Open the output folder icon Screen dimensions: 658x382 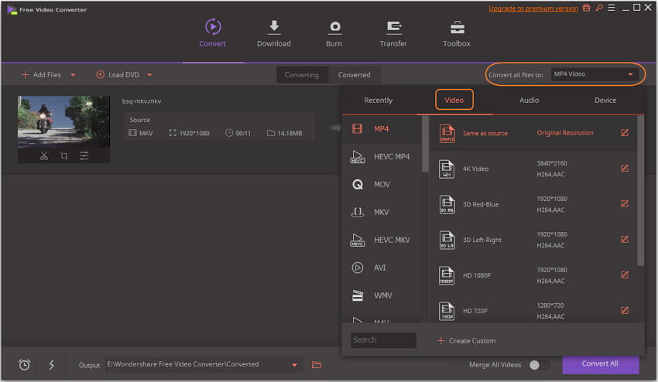click(x=316, y=365)
